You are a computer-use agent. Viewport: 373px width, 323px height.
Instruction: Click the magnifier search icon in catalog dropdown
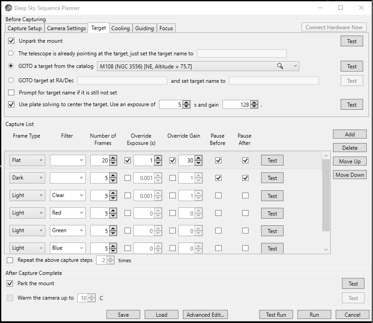280,66
